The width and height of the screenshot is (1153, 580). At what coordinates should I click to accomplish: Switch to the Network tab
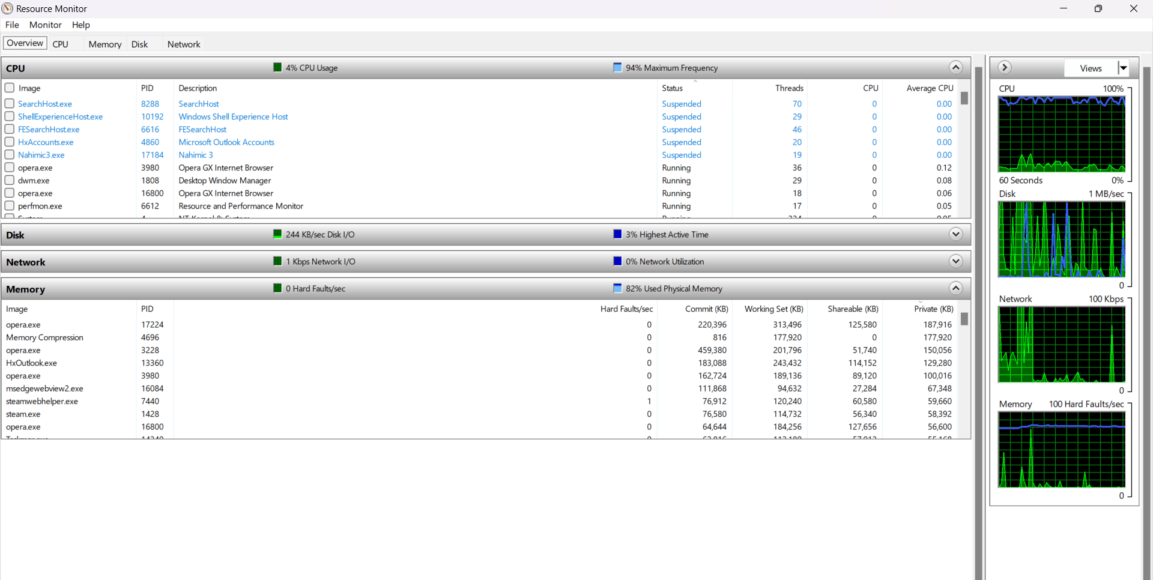coord(184,44)
